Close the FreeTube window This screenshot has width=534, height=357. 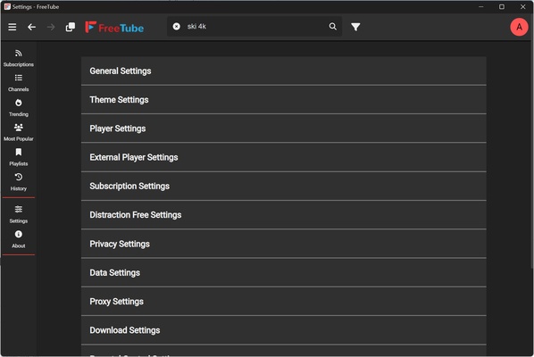coord(522,6)
